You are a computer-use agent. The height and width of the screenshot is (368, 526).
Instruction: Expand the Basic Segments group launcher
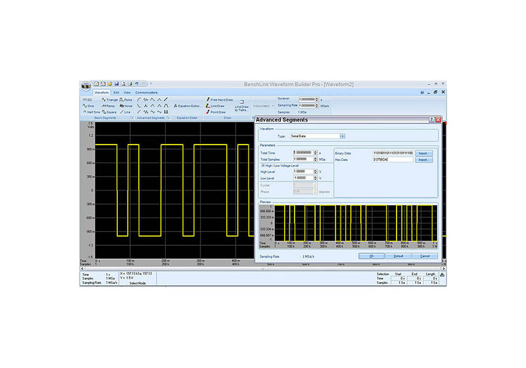(x=132, y=118)
